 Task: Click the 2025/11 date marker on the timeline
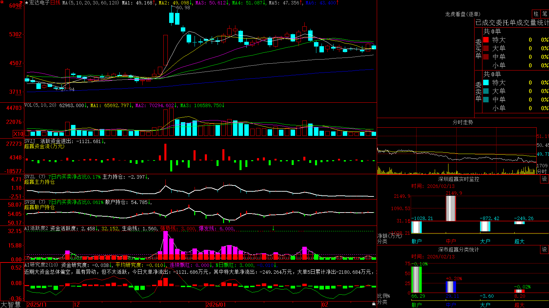click(37, 305)
